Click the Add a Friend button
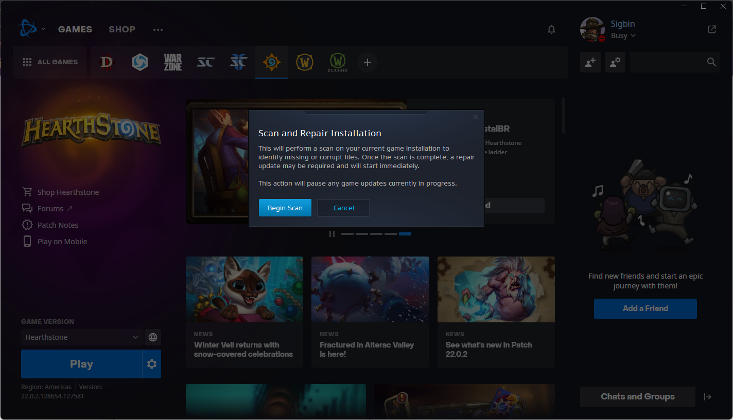 (x=645, y=308)
